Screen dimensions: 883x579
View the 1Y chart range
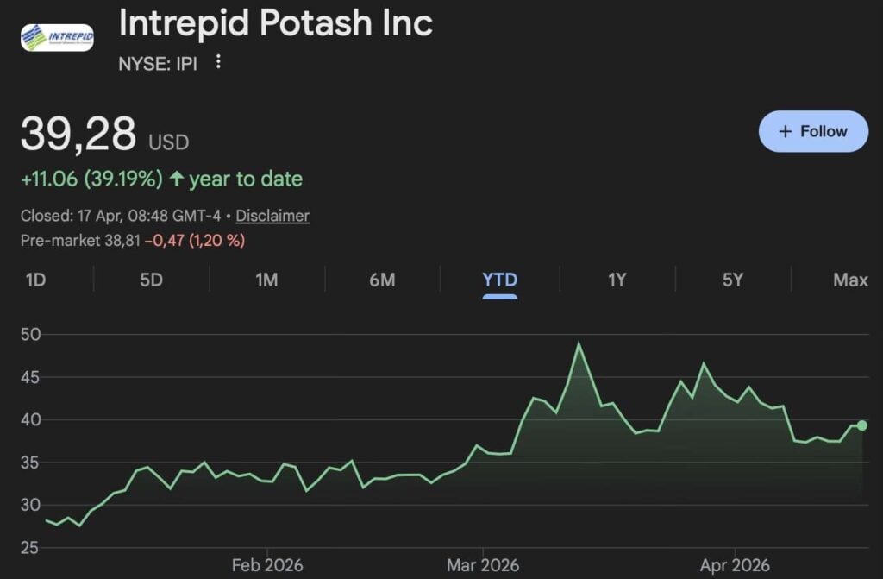coord(617,280)
